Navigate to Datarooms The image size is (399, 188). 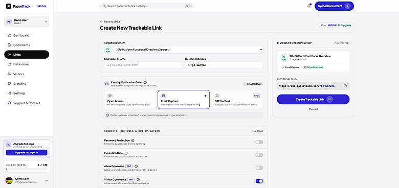(27, 64)
